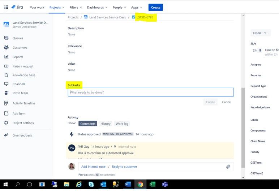279x194 pixels.
Task: Click Add internal note link
Action: point(93,167)
